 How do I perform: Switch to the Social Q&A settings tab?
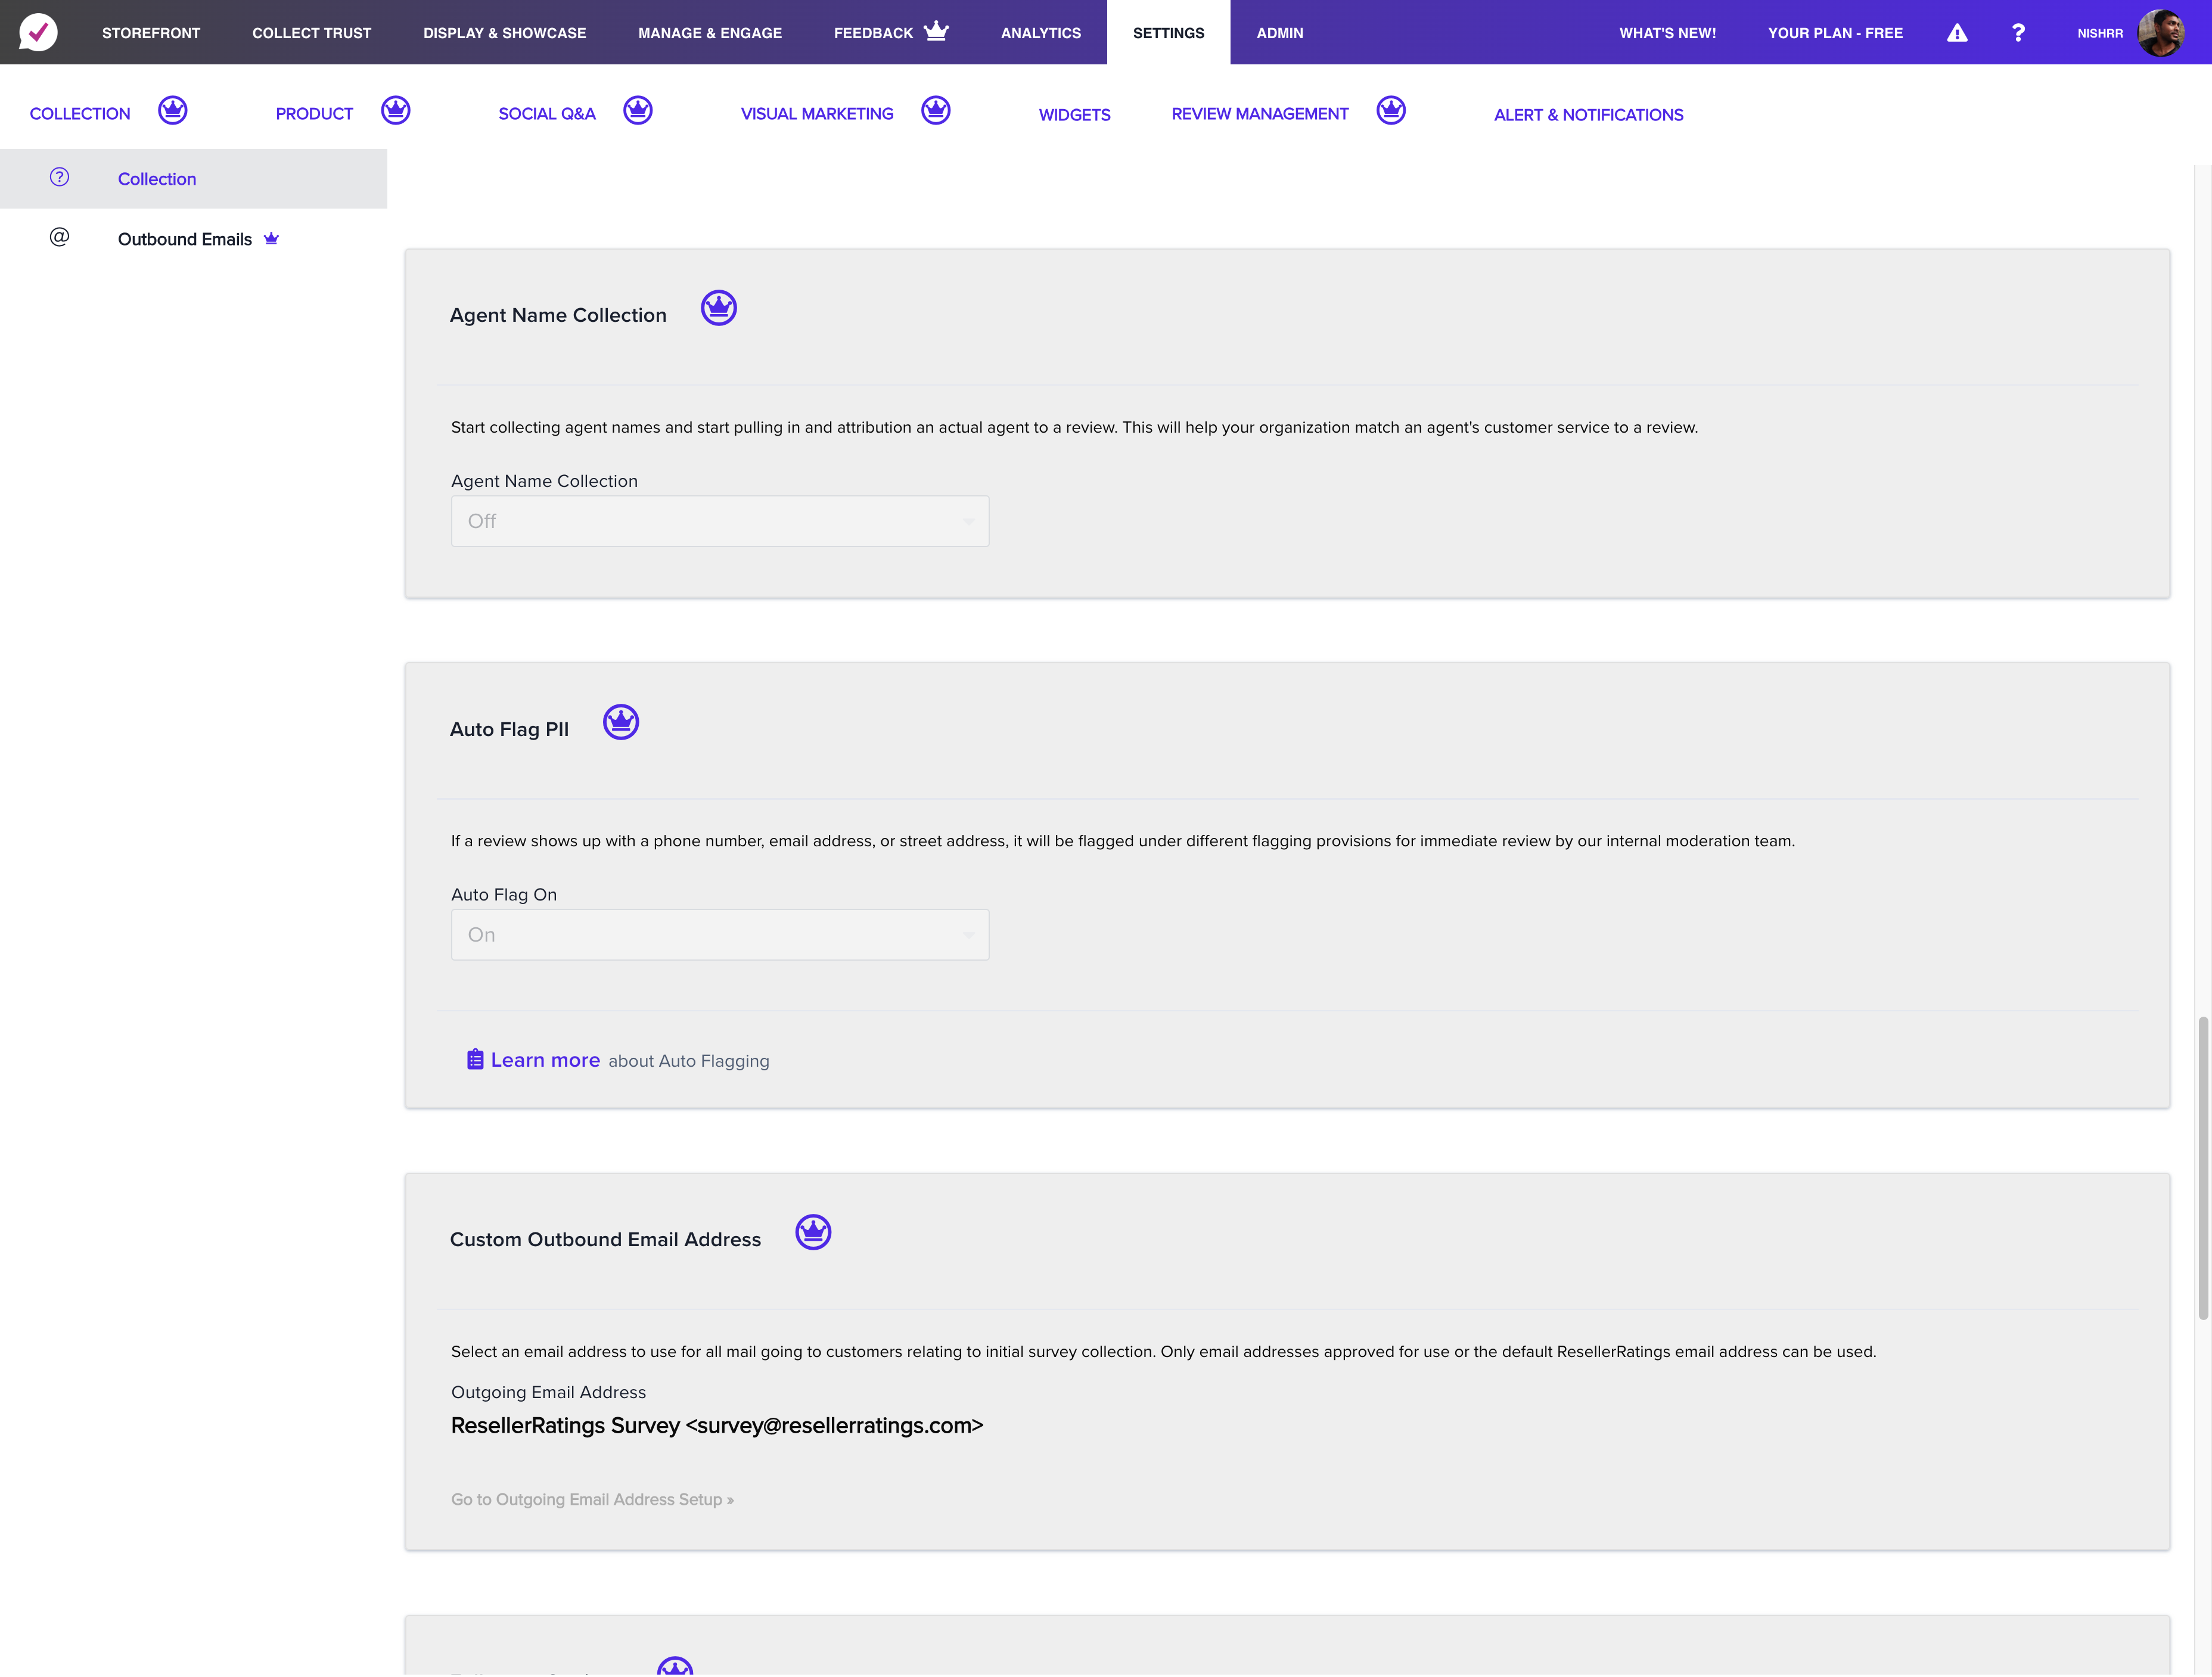[x=547, y=114]
